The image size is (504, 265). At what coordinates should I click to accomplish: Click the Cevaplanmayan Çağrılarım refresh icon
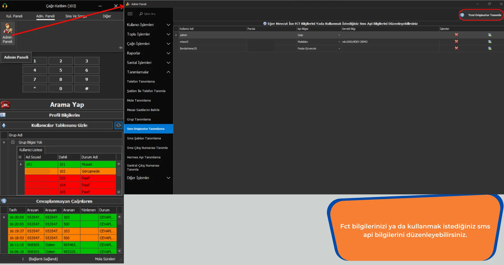(4, 201)
